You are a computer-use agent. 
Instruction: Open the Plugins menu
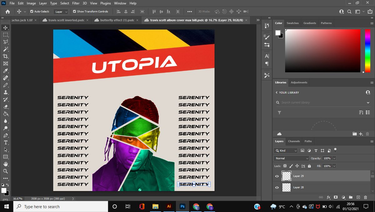pyautogui.click(x=105, y=3)
